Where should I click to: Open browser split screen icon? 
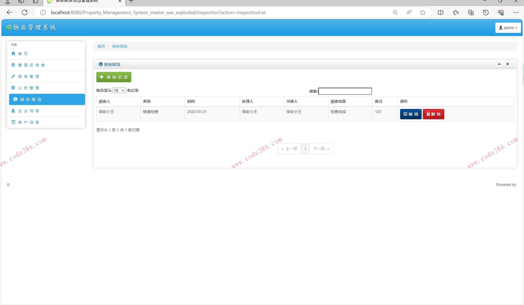point(440,13)
